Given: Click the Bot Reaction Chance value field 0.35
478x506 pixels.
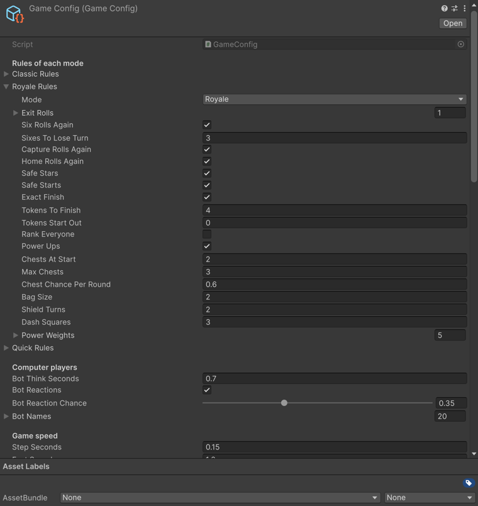Looking at the screenshot, I should 451,403.
